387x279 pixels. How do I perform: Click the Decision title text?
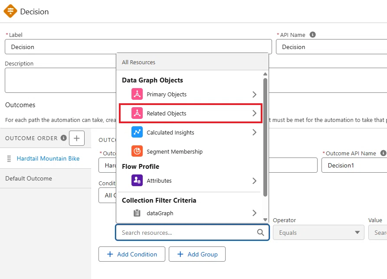[34, 12]
